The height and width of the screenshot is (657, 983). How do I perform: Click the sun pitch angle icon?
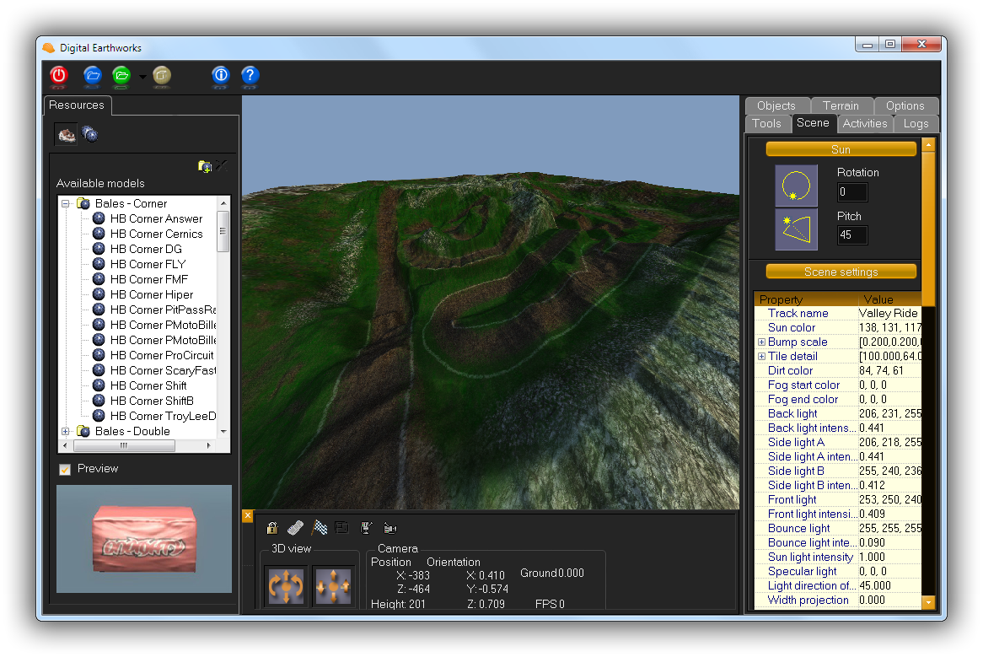pos(796,229)
